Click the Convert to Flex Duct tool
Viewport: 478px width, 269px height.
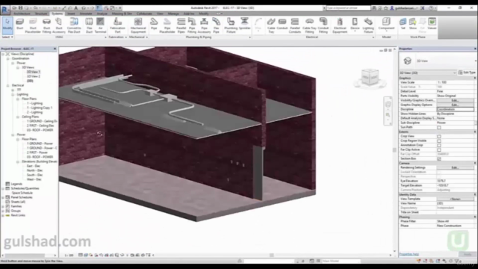coord(74,25)
